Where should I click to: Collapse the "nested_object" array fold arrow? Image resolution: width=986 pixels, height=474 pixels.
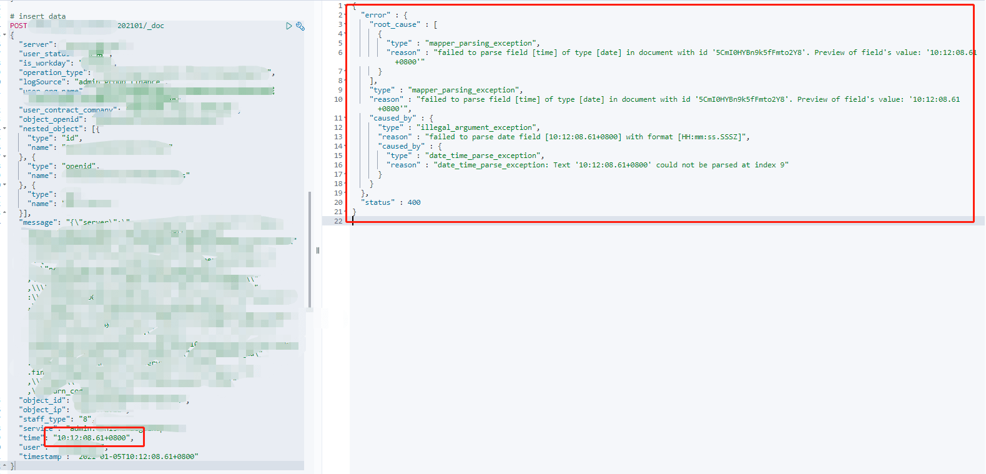pyautogui.click(x=4, y=129)
